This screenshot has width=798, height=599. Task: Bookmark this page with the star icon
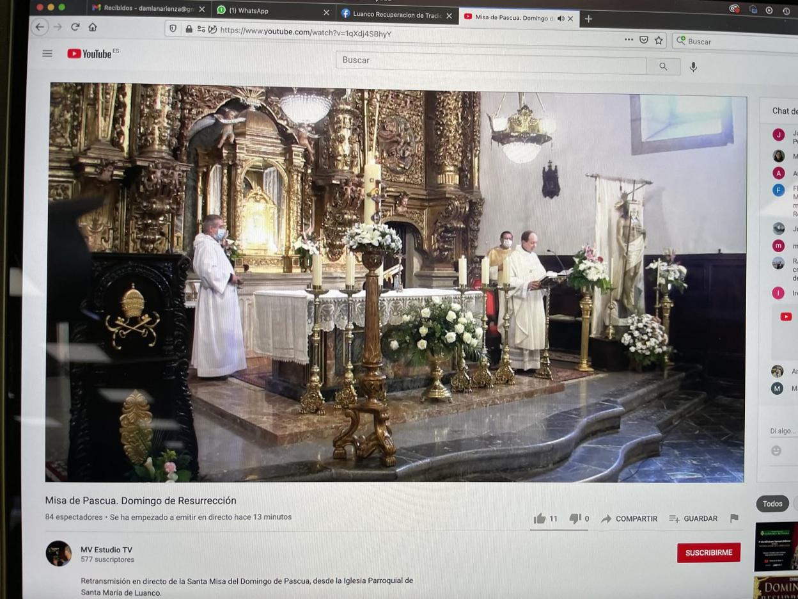coord(659,40)
